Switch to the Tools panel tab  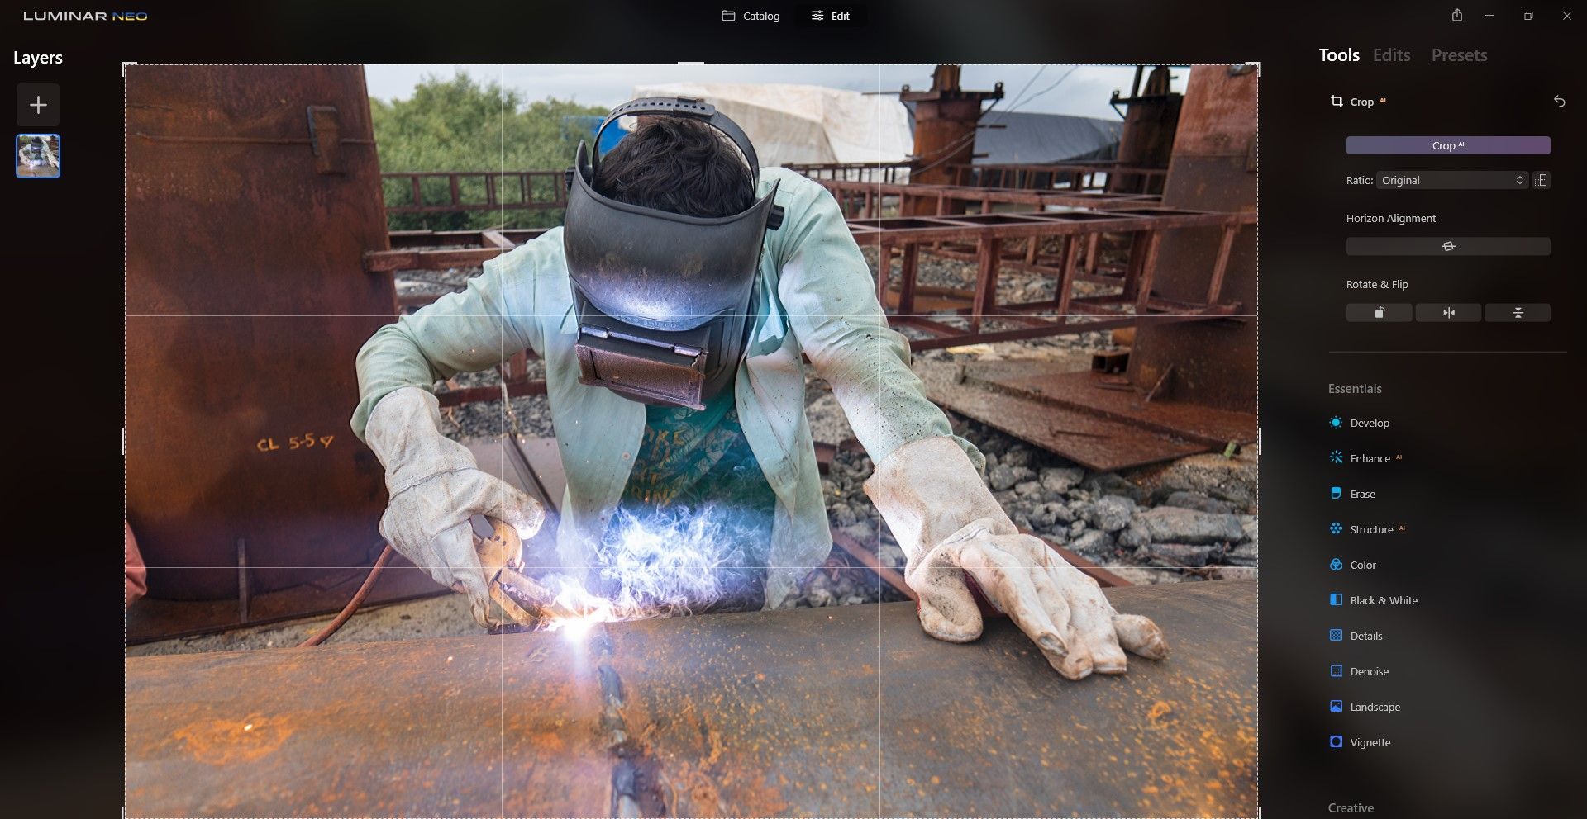(x=1339, y=55)
